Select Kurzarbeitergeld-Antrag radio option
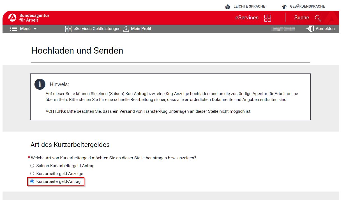The width and height of the screenshot is (346, 200). point(32,181)
